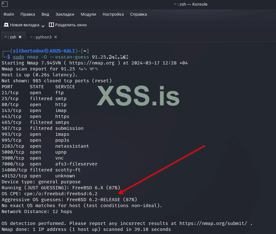Select the 14000/tcp port entry
Screen dimensions: 276x234
click(14, 170)
